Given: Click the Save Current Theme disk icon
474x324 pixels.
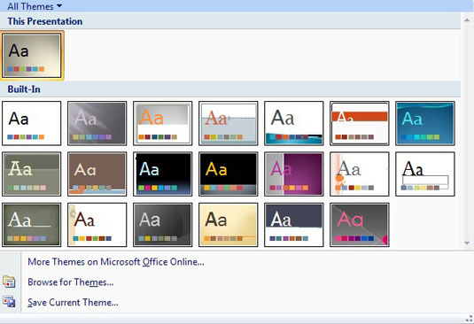Looking at the screenshot, I should click(9, 302).
